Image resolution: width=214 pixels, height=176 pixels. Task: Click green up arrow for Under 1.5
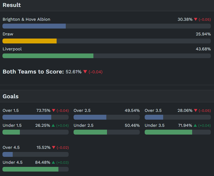(x=53, y=125)
